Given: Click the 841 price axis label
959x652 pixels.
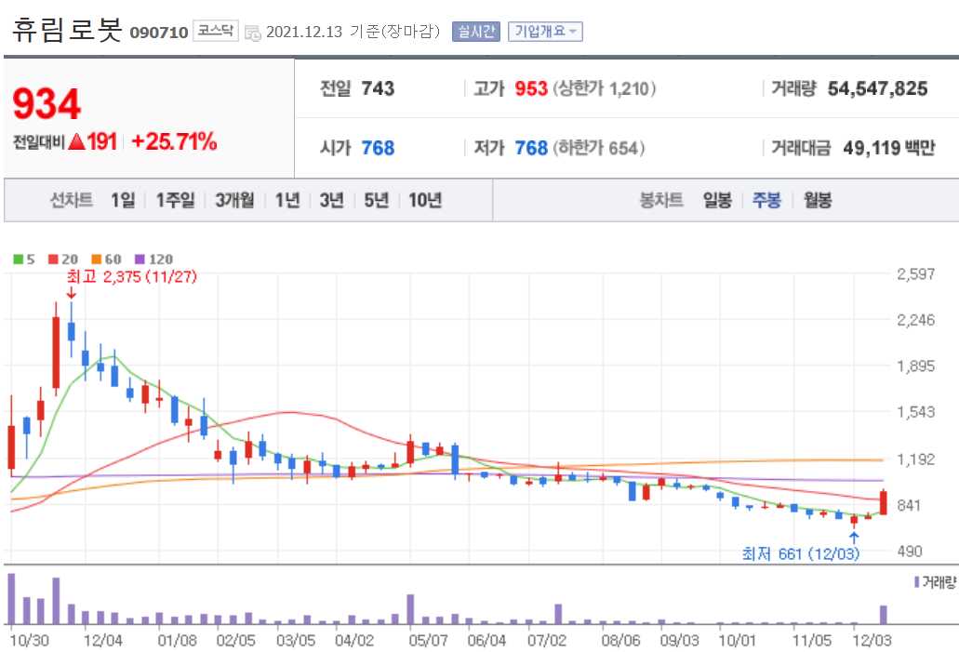Looking at the screenshot, I should click(x=909, y=505).
